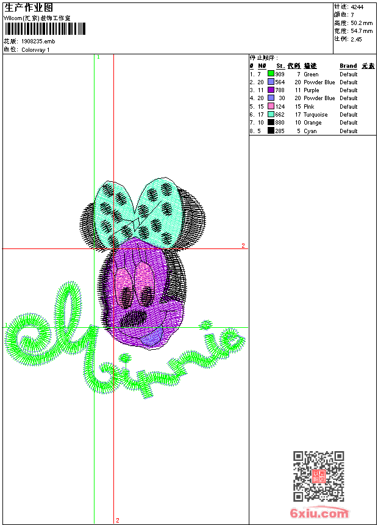This screenshot has height=525, width=378.
Task: Click 'Default' brand in the Green row
Action: 349,74
